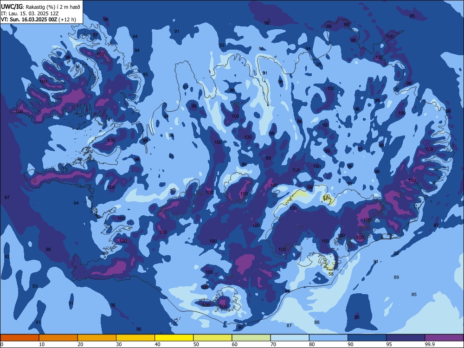Click the '80' legend scale label
The image size is (464, 348).
point(312,344)
